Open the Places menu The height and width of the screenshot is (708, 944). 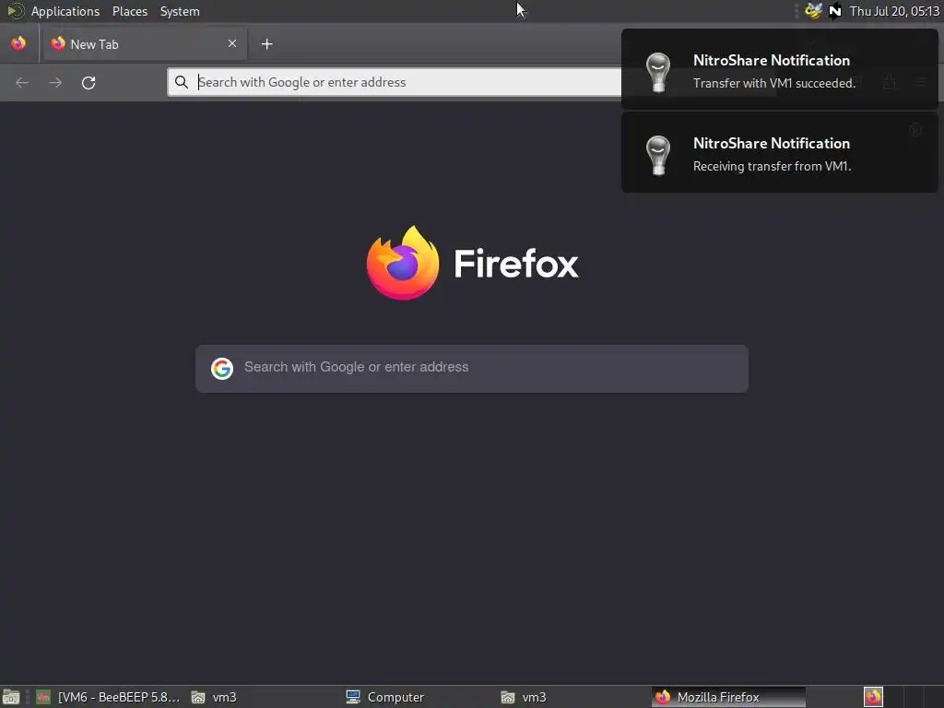129,11
